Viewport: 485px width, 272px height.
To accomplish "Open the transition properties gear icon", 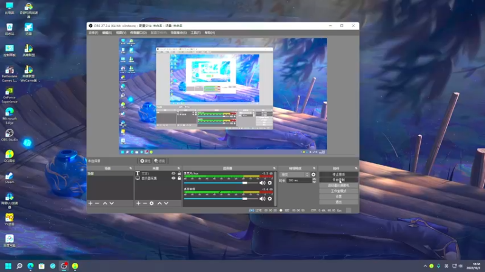I will click(313, 175).
